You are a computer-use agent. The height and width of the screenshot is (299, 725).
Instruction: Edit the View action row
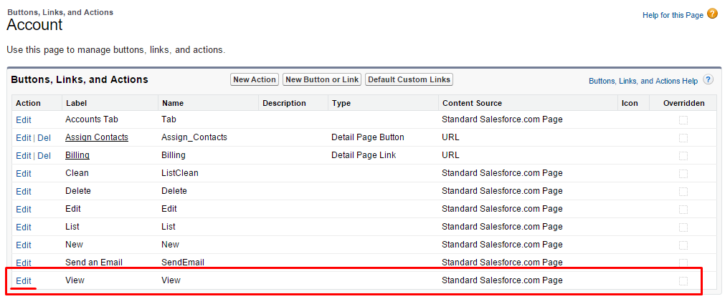tap(24, 280)
